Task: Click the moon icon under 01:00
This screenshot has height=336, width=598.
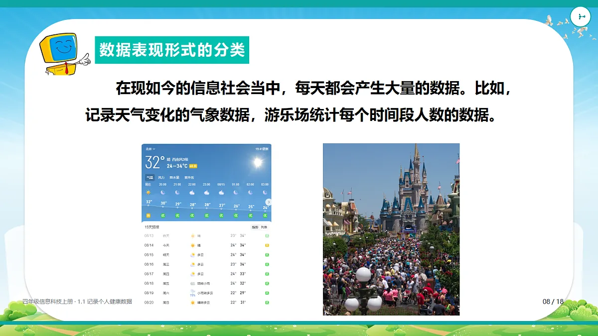Action: click(x=236, y=192)
